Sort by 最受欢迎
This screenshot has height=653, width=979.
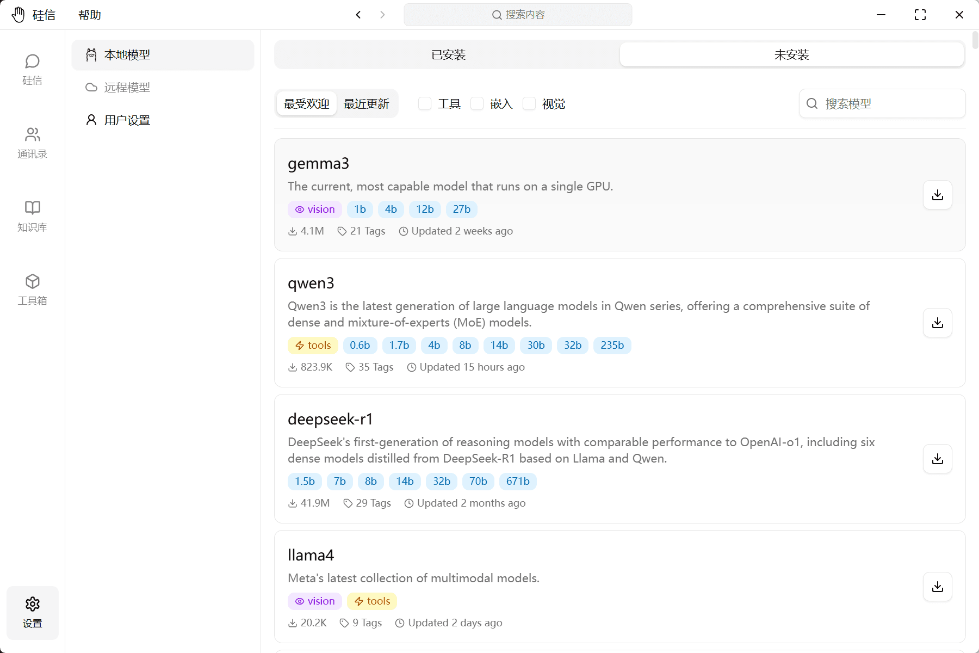point(307,103)
